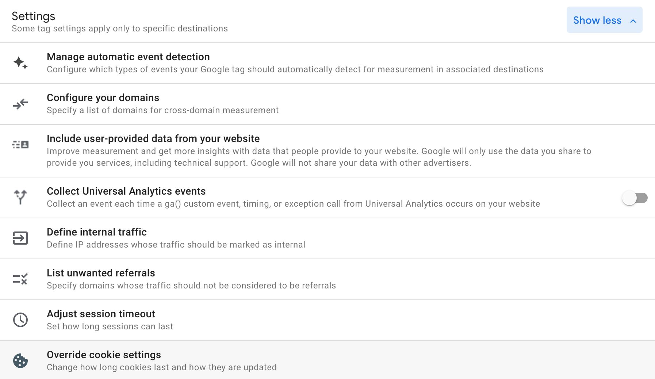Open Define internal traffic setting

[x=327, y=238]
